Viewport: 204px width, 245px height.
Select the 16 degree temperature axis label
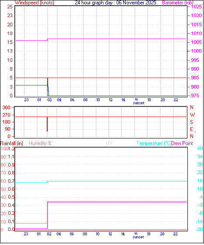click(200, 181)
